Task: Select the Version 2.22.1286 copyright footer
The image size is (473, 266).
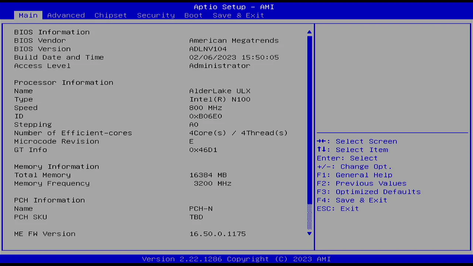Action: pyautogui.click(x=236, y=259)
